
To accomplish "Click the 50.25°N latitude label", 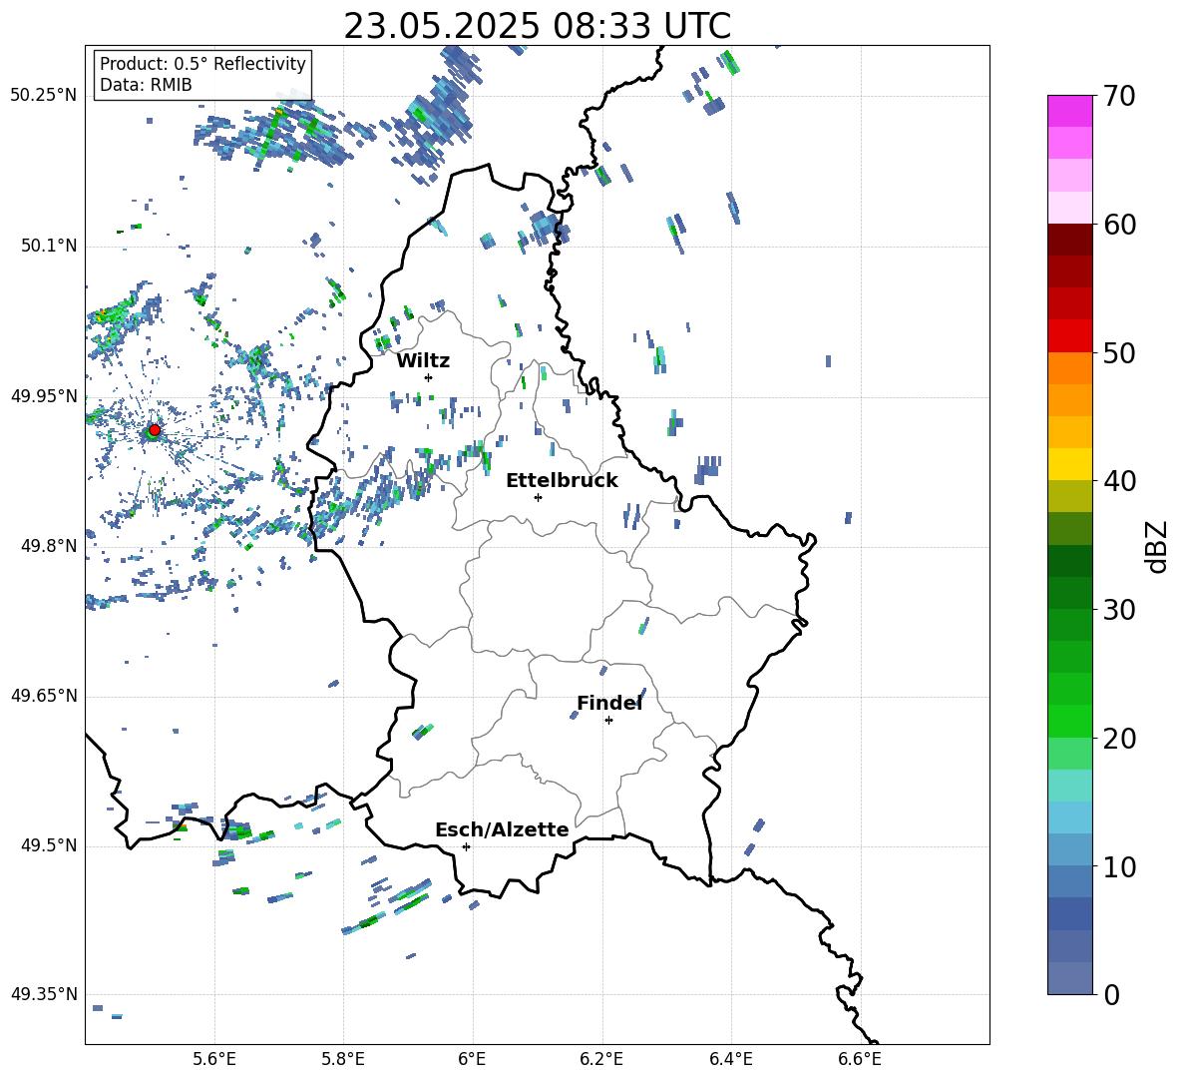I will (44, 95).
